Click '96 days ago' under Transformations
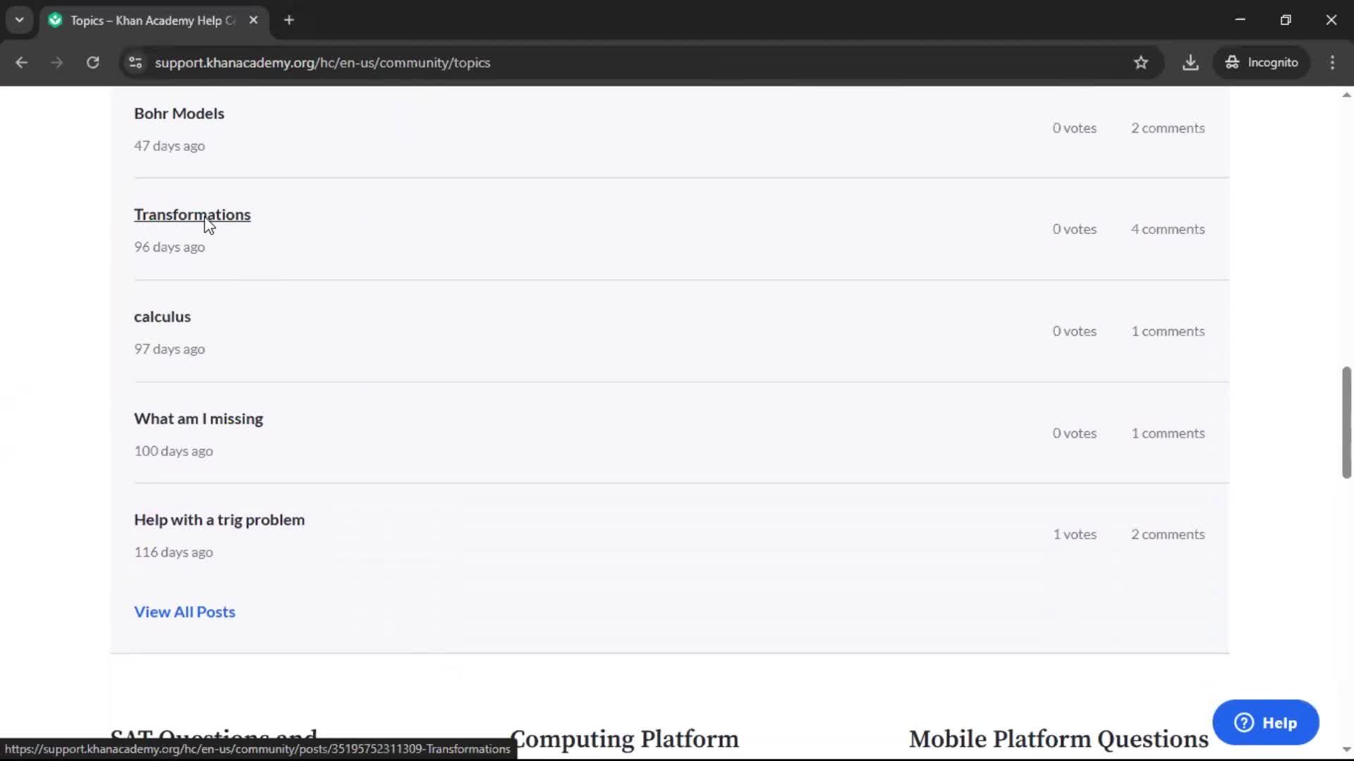This screenshot has width=1354, height=761. coord(169,247)
